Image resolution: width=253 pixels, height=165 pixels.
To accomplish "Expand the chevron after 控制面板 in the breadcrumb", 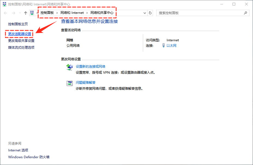I will coord(57,13).
